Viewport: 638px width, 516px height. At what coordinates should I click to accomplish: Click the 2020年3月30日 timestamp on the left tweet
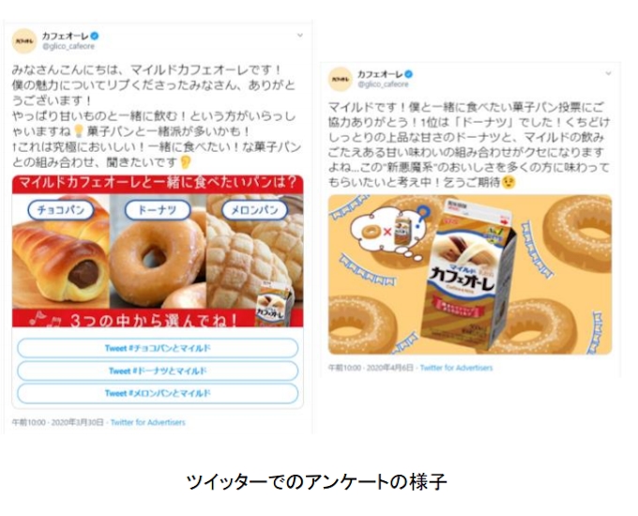tap(77, 422)
